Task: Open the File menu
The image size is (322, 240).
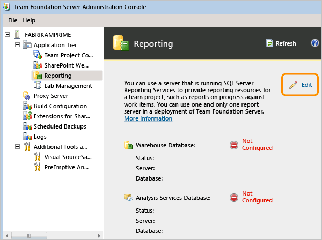Action: [x=13, y=20]
